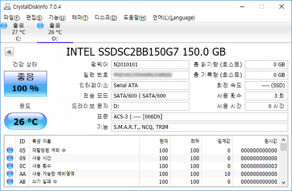The image size is (292, 191).
Task: Click the S.M.A.R.T., NCQ, TRIM features field
Action: 200,127
